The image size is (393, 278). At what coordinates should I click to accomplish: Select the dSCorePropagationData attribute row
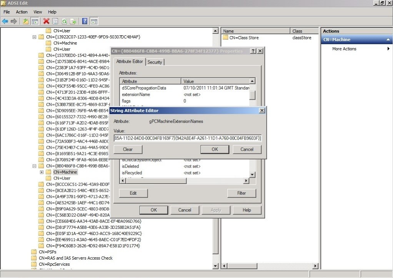pos(185,88)
